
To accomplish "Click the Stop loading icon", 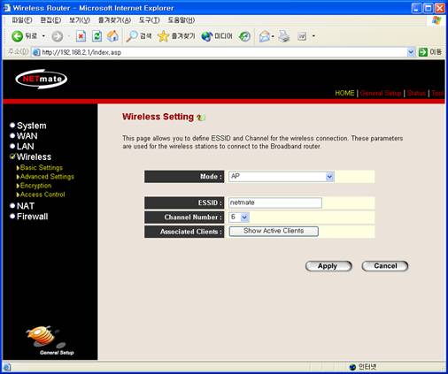I will (x=81, y=36).
